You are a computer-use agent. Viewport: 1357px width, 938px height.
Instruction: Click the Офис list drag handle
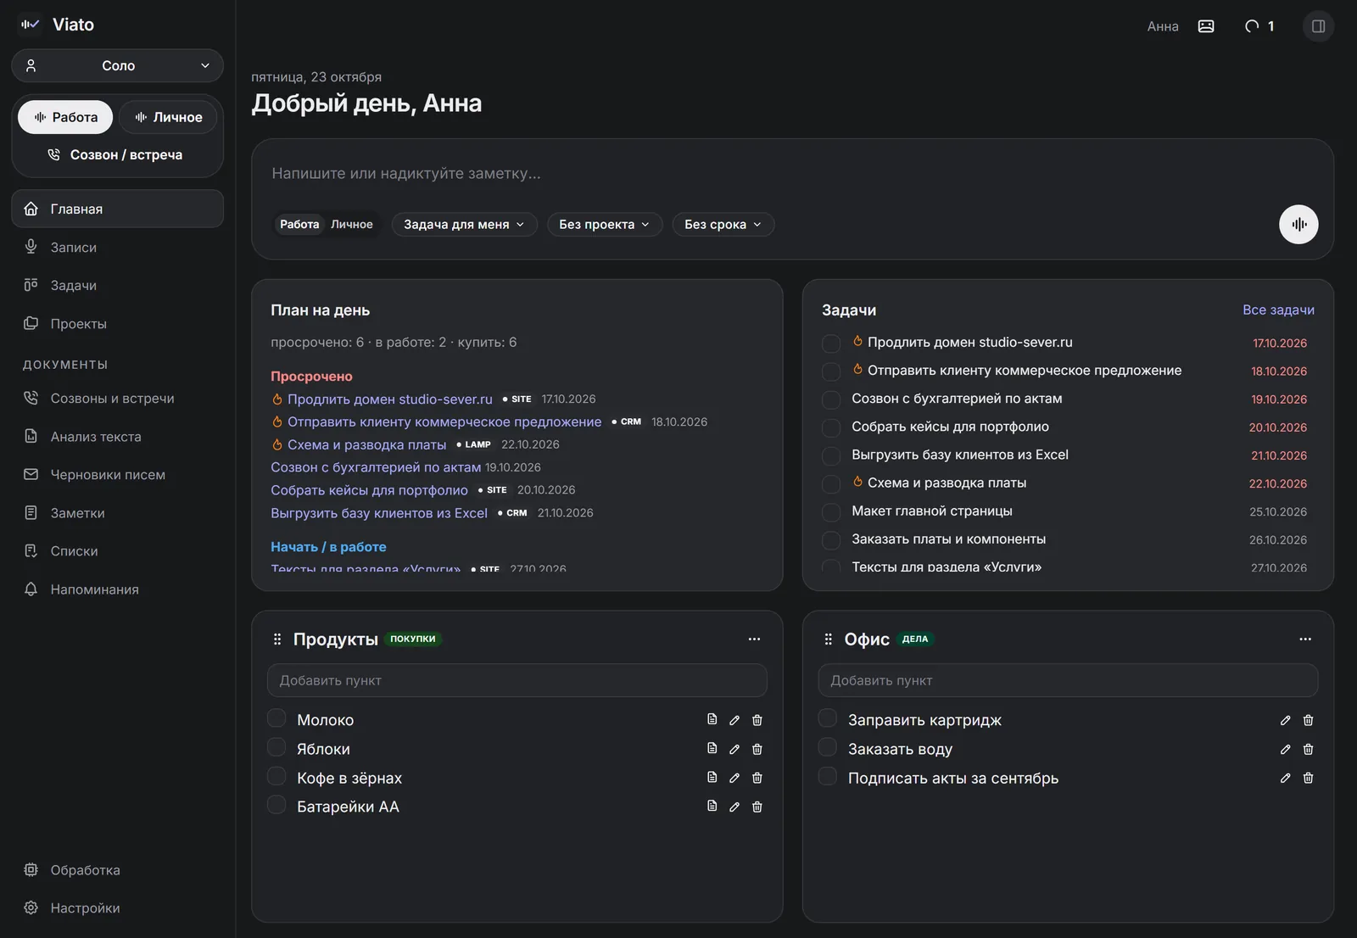(829, 639)
